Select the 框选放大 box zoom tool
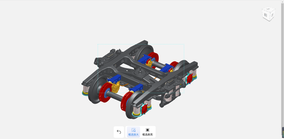284x139 pixels. (133, 132)
